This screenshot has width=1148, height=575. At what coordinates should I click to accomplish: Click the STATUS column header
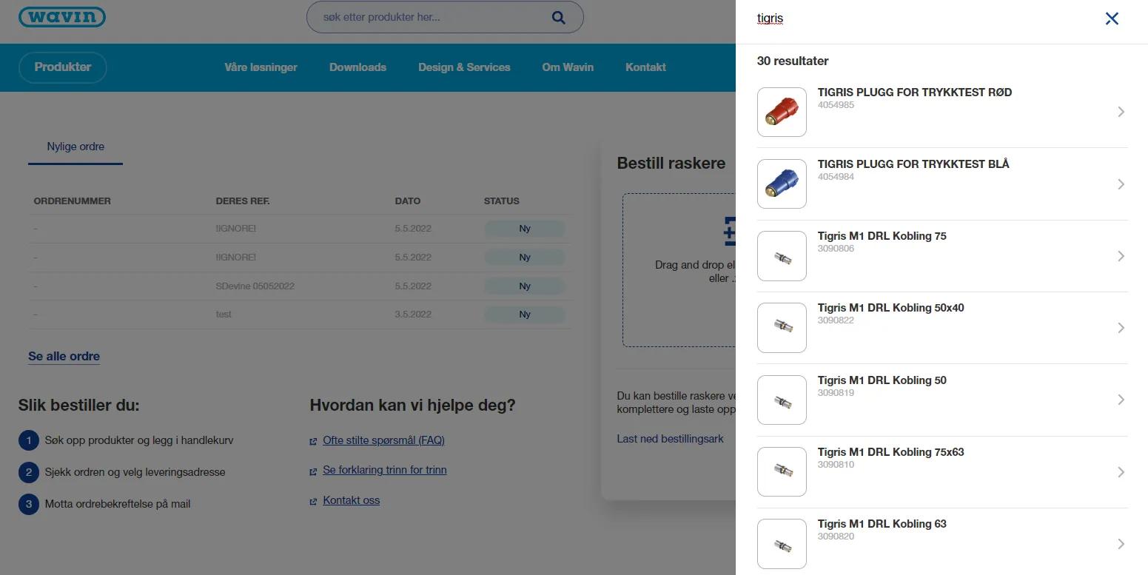(502, 201)
